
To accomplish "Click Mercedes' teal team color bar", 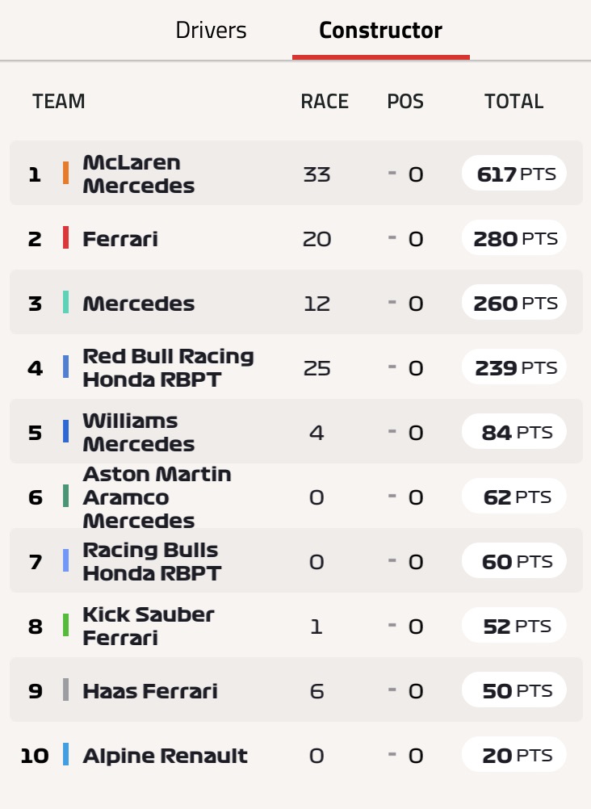I will (65, 302).
